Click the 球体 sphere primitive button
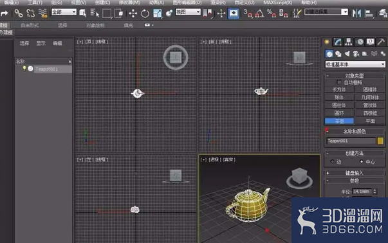Image resolution: width=388 pixels, height=243 pixels. coord(339,98)
